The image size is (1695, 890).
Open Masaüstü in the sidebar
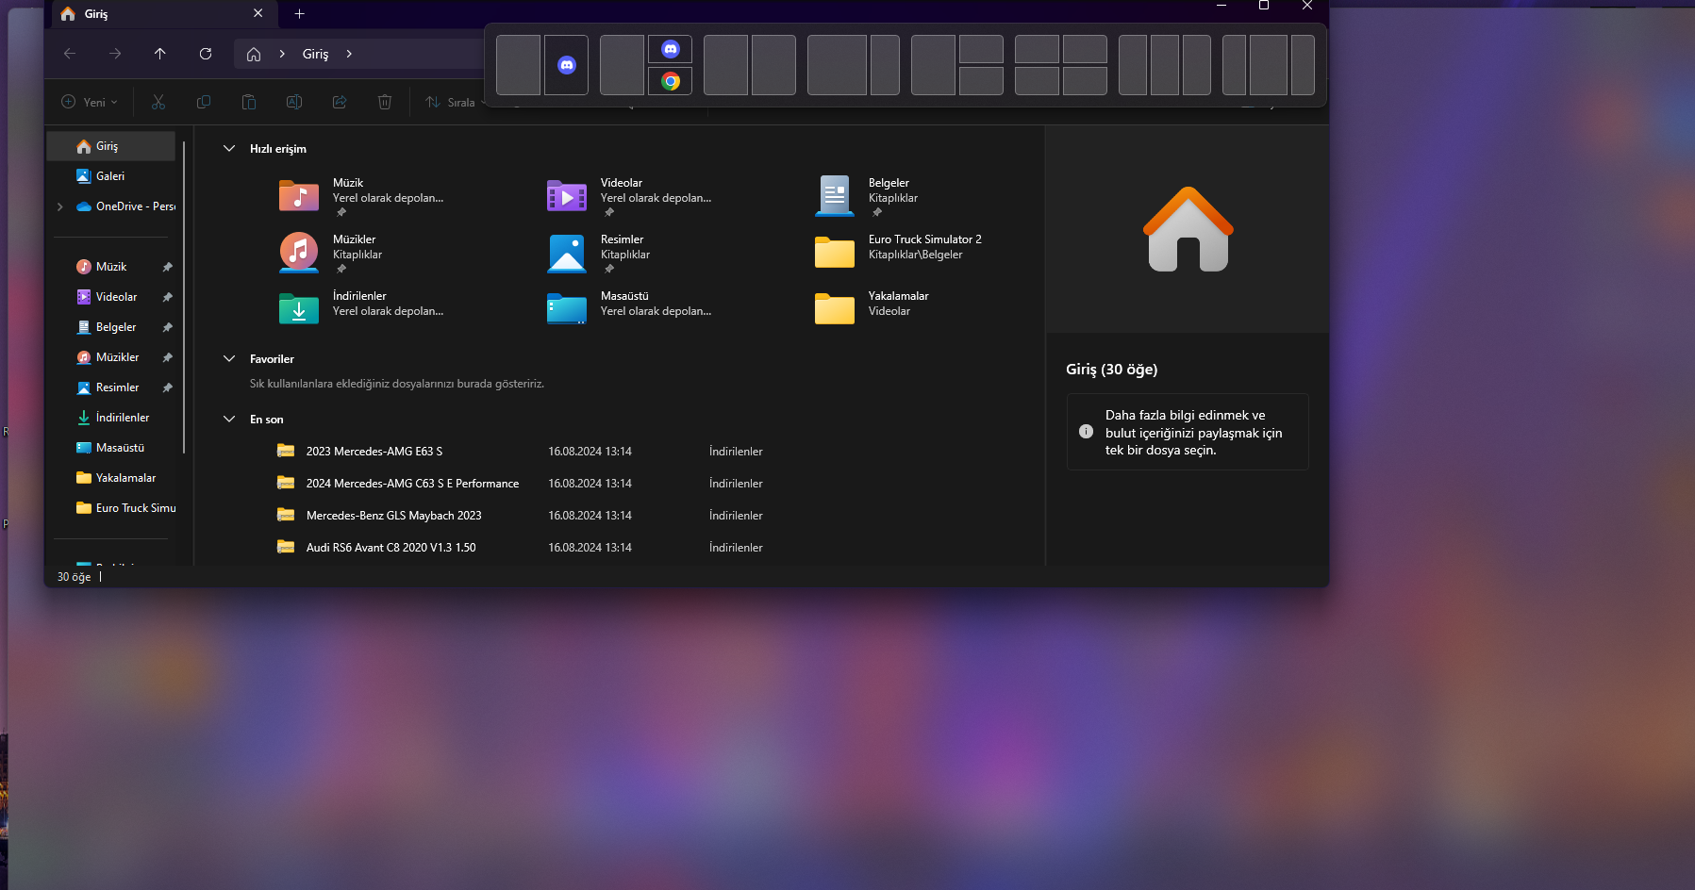click(111, 448)
